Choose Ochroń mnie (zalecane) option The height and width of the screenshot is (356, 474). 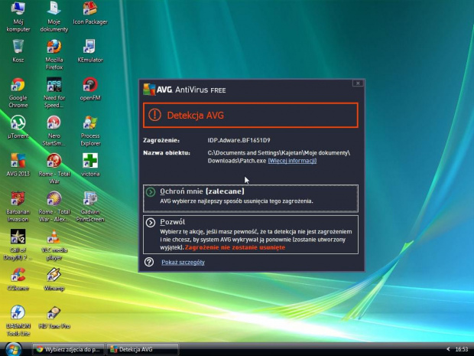251,198
